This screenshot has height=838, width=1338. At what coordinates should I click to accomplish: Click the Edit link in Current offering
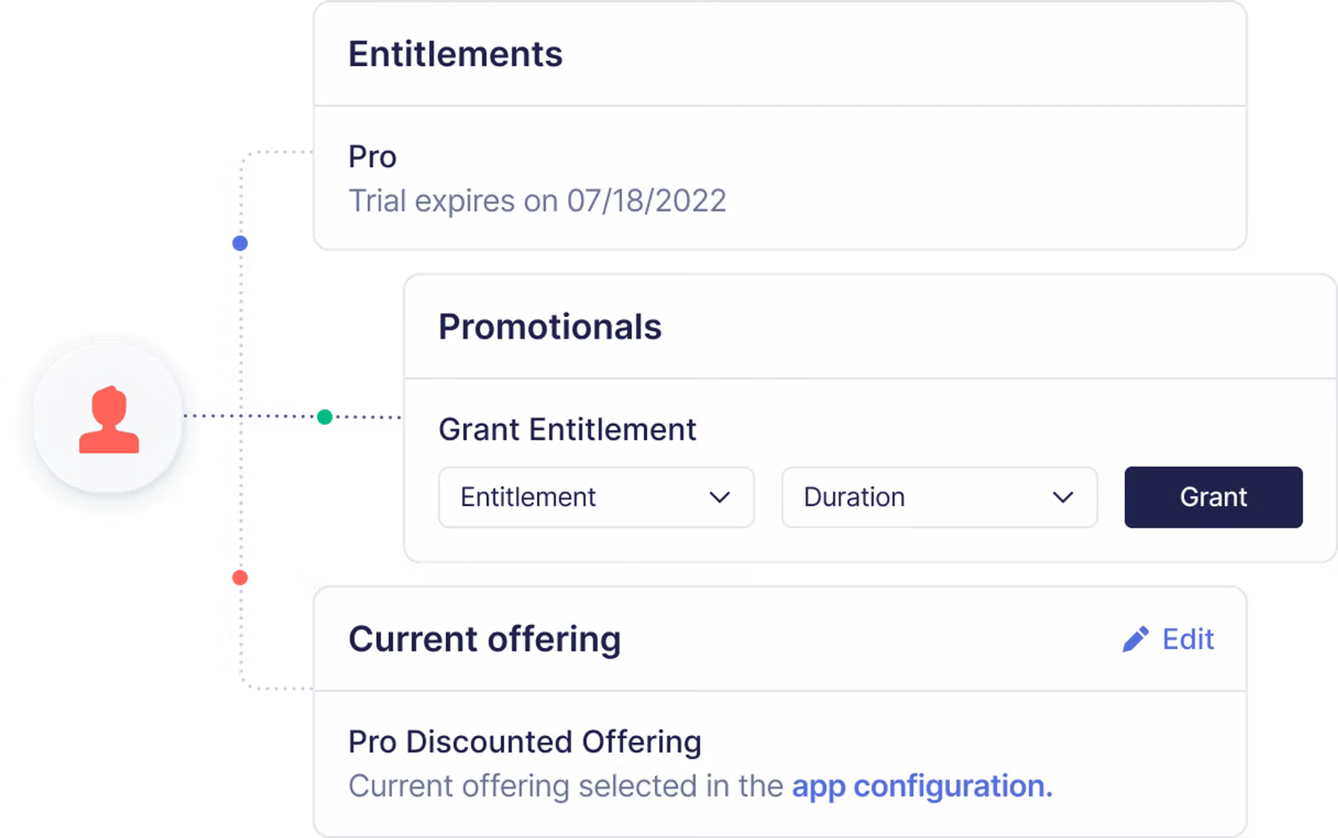[x=1187, y=640]
